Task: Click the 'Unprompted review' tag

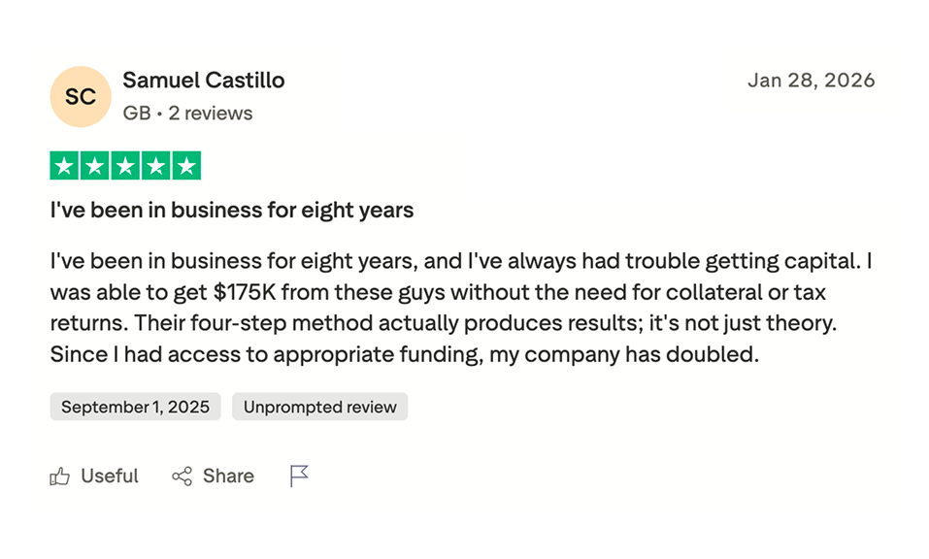Action: coord(319,407)
